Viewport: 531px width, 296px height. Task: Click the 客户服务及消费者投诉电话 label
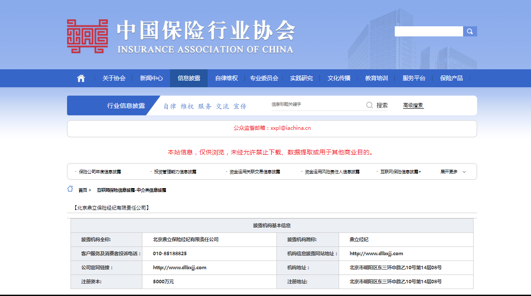111,253
